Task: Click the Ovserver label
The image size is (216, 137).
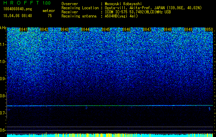Action: pos(70,4)
